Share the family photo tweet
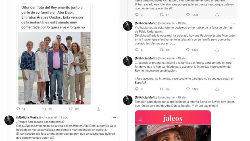The width and height of the screenshot is (250, 141). (98, 109)
